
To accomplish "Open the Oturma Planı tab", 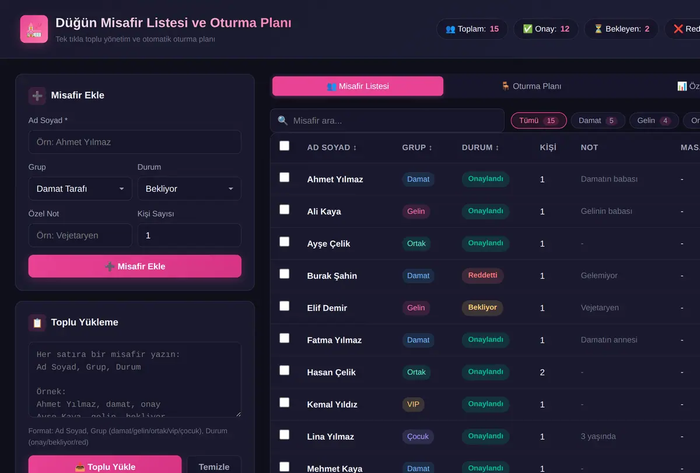I will (531, 86).
